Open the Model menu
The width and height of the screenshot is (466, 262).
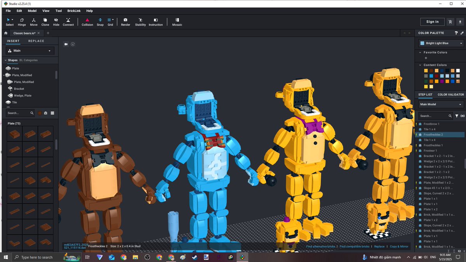tap(32, 11)
